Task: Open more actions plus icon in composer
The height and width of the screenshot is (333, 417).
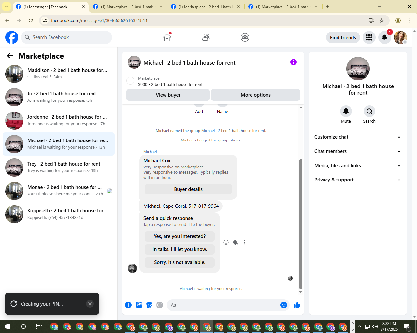Action: (x=128, y=305)
